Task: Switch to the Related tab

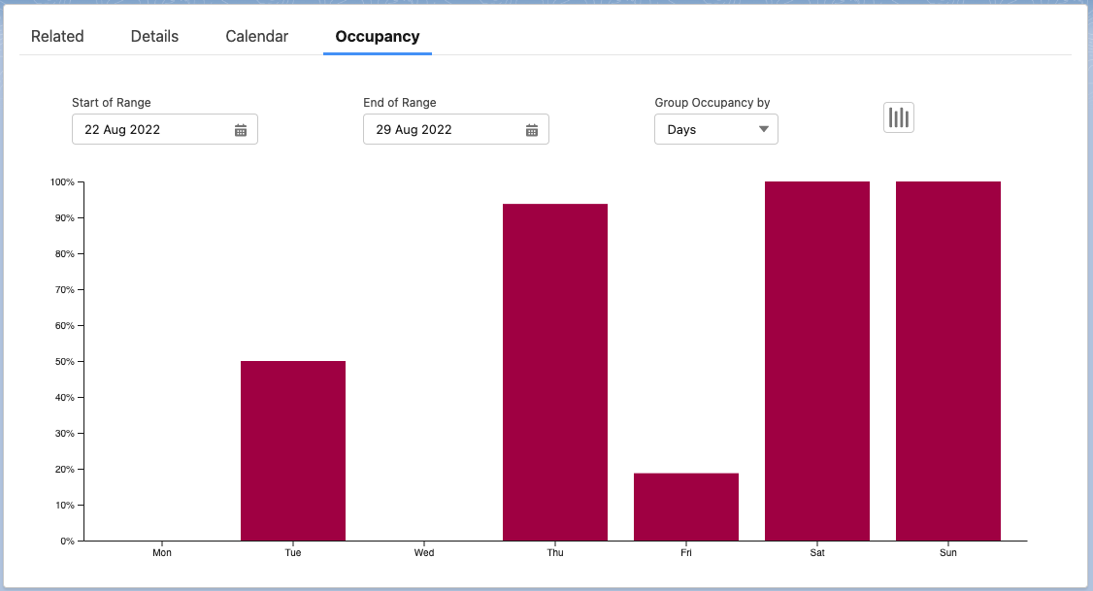Action: tap(57, 36)
